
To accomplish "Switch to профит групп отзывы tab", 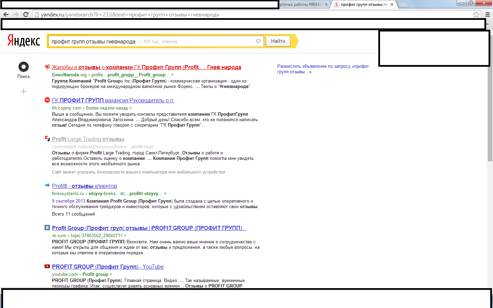I will click(364, 4).
